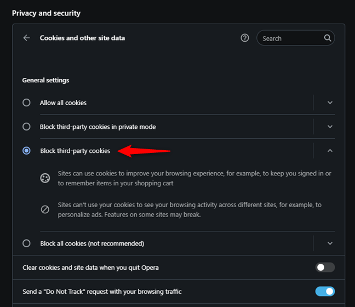
Task: Click the Cookies and other site data title
Action: coord(82,38)
